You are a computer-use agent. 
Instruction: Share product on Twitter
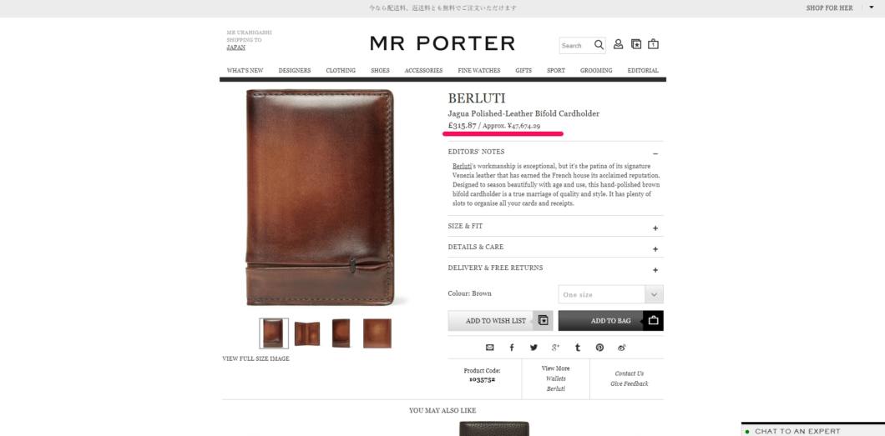click(534, 348)
